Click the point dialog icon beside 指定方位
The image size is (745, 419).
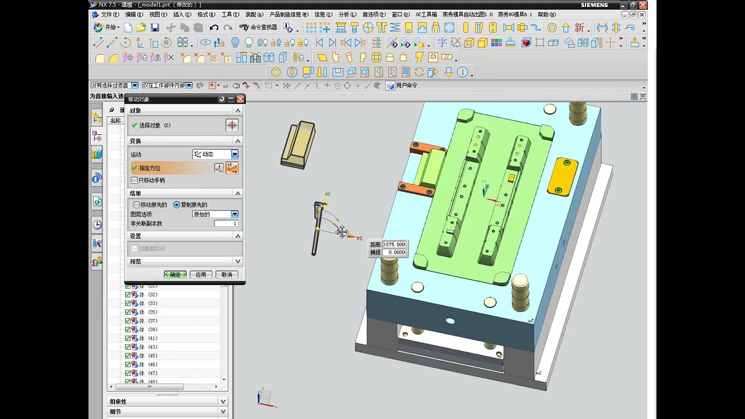(219, 168)
